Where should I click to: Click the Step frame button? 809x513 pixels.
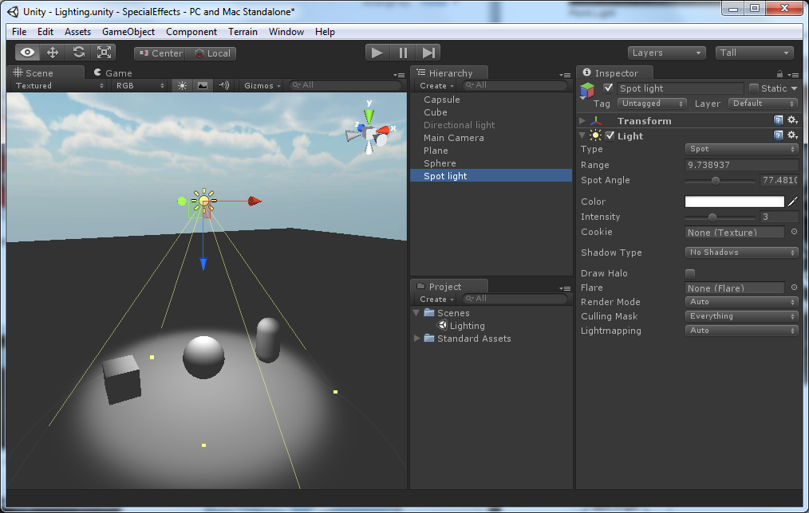pyautogui.click(x=428, y=53)
